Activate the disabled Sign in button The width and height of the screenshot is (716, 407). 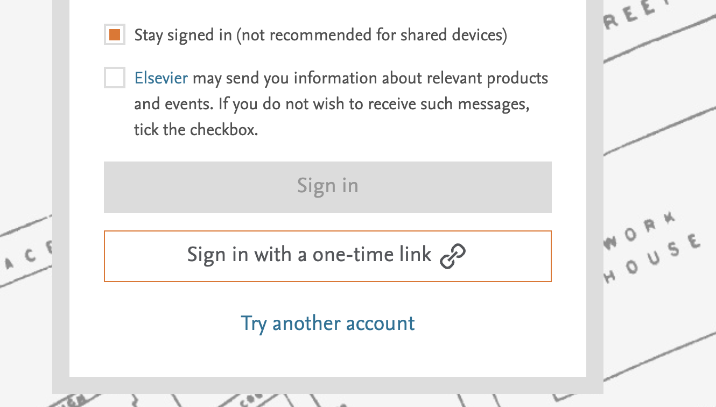327,186
